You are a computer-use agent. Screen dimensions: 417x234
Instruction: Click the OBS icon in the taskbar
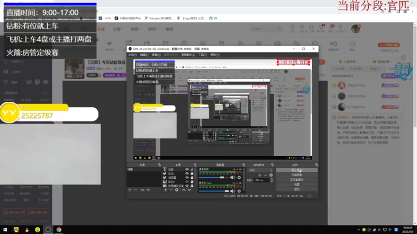48,230
